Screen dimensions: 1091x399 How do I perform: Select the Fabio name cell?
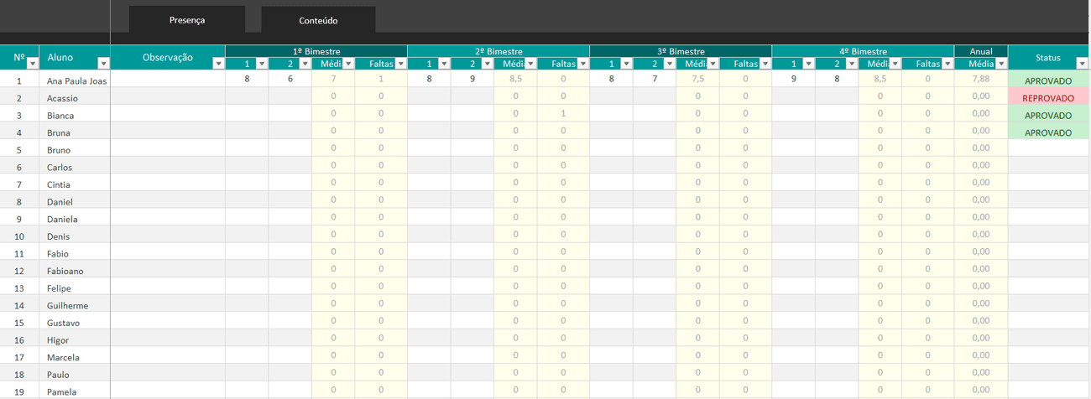75,253
